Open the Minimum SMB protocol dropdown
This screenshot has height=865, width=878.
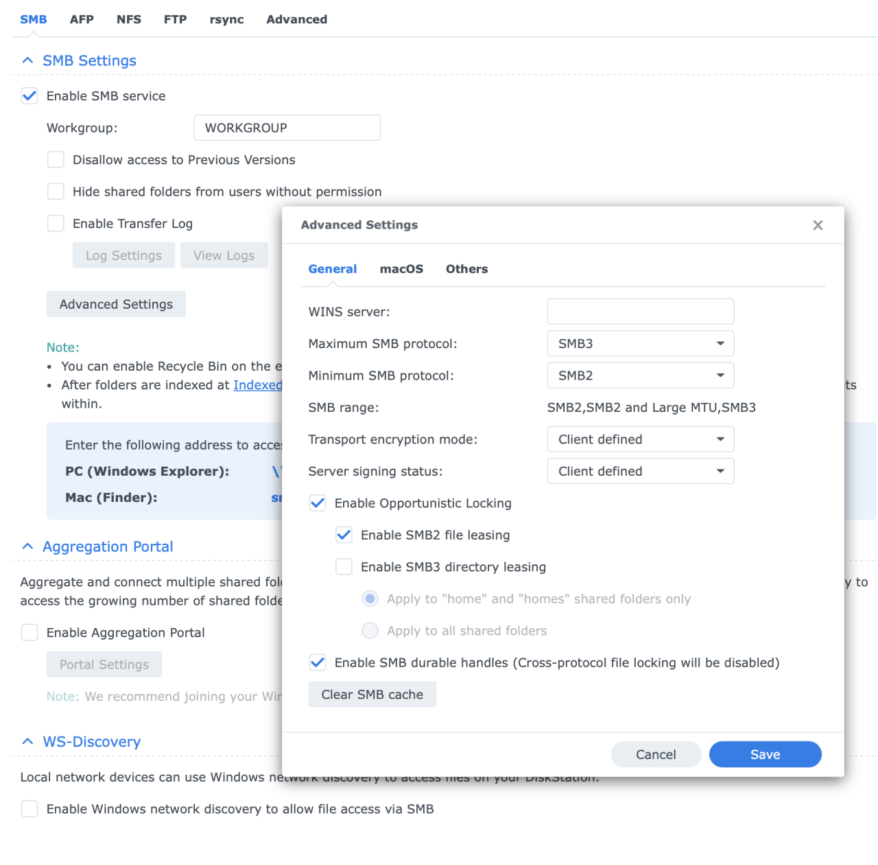tap(720, 375)
